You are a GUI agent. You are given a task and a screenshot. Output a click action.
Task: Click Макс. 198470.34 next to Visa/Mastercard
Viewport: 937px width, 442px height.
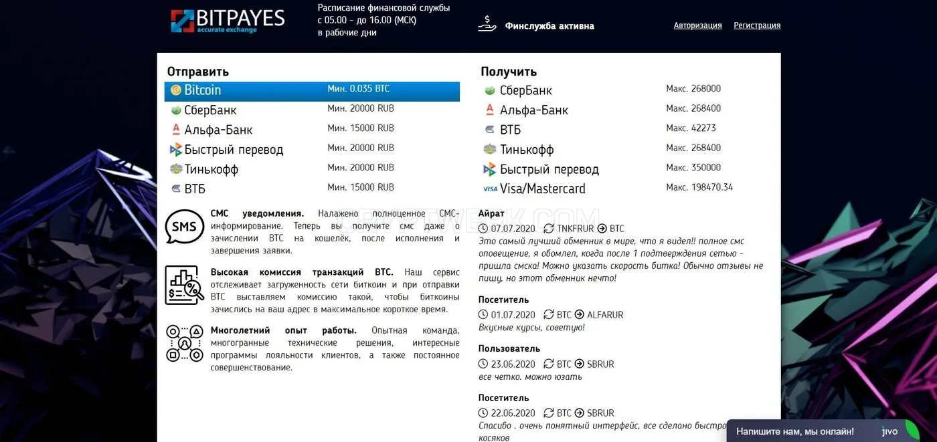(x=699, y=187)
